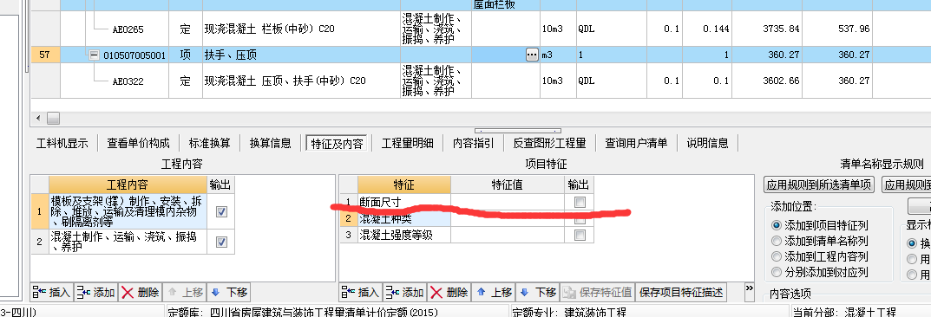
Task: Switch to 工料机显示 tab
Action: tap(62, 143)
